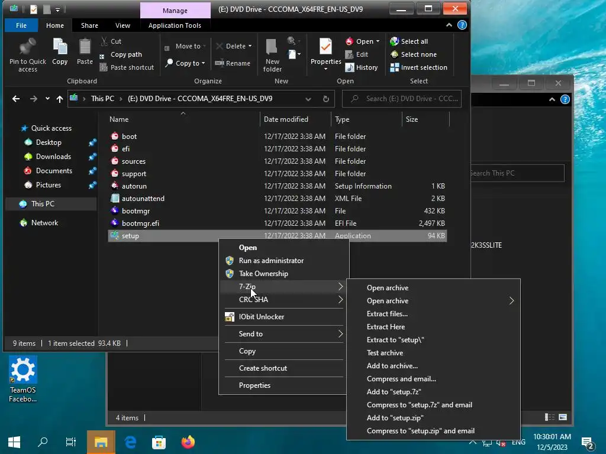Click This PC in address breadcrumb
The width and height of the screenshot is (606, 454).
point(102,99)
